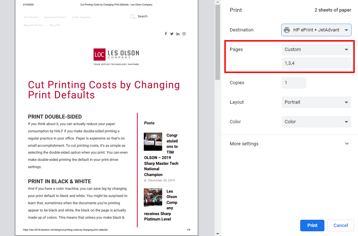
Task: Click the PRINT IN BLACK & WHITE heading
Action: point(59,181)
